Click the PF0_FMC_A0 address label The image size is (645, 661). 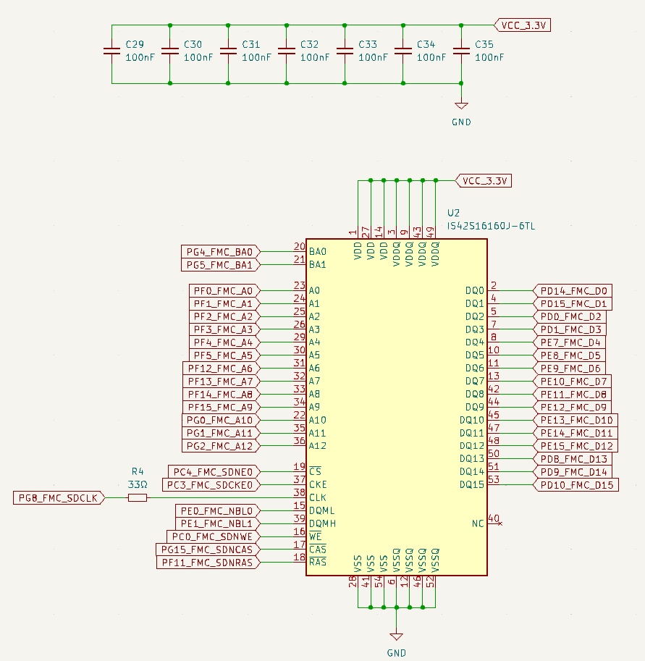[x=222, y=291]
